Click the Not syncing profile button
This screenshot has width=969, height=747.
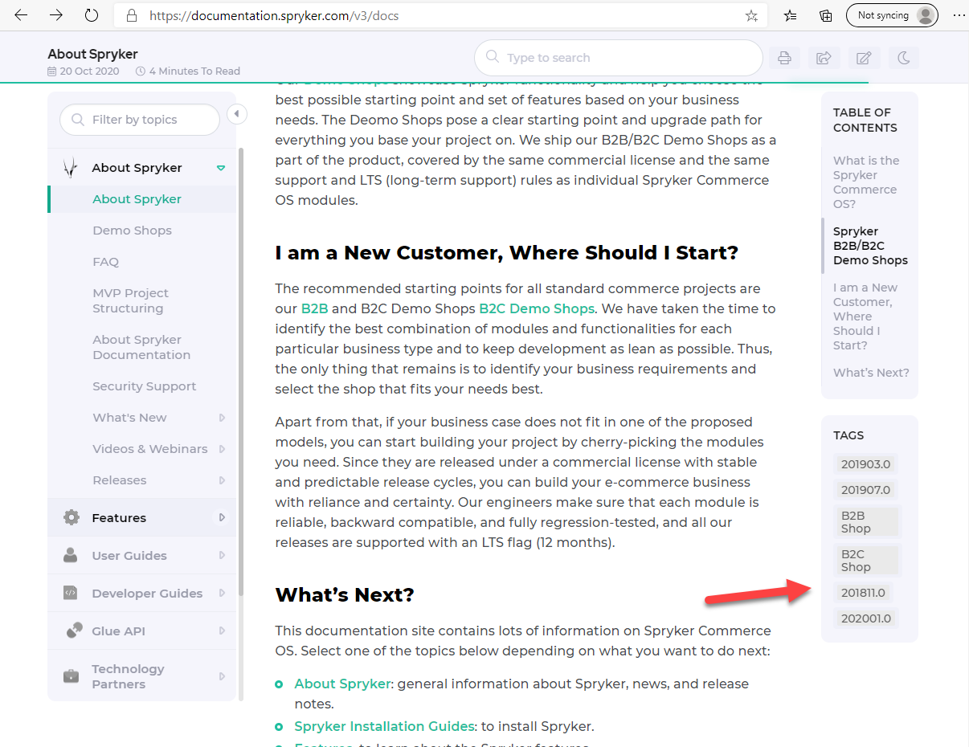tap(892, 15)
